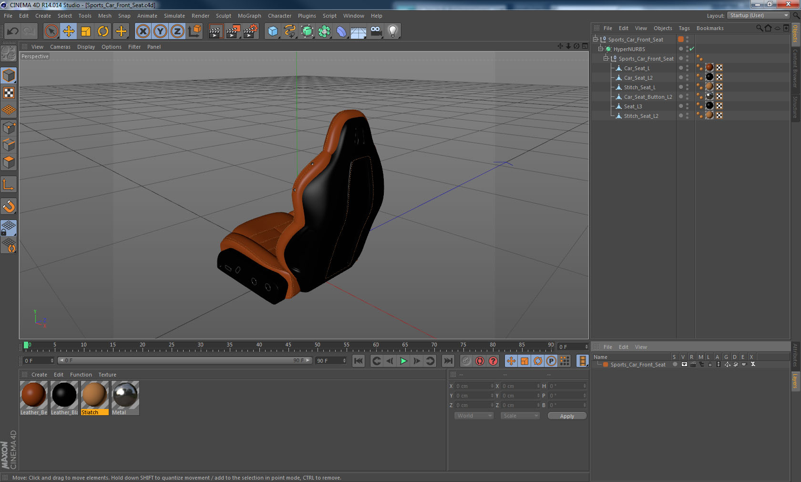Collapse the HyperNURBS tree node
This screenshot has width=801, height=482.
point(600,49)
